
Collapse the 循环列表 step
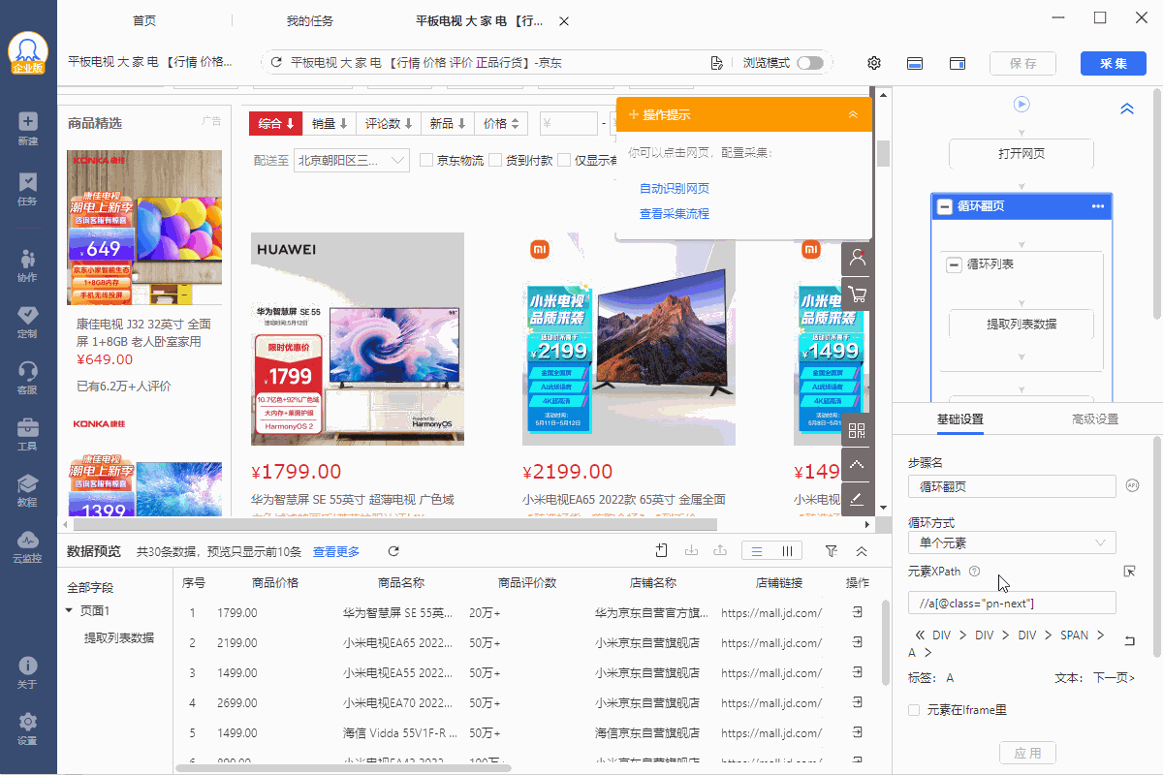point(954,263)
